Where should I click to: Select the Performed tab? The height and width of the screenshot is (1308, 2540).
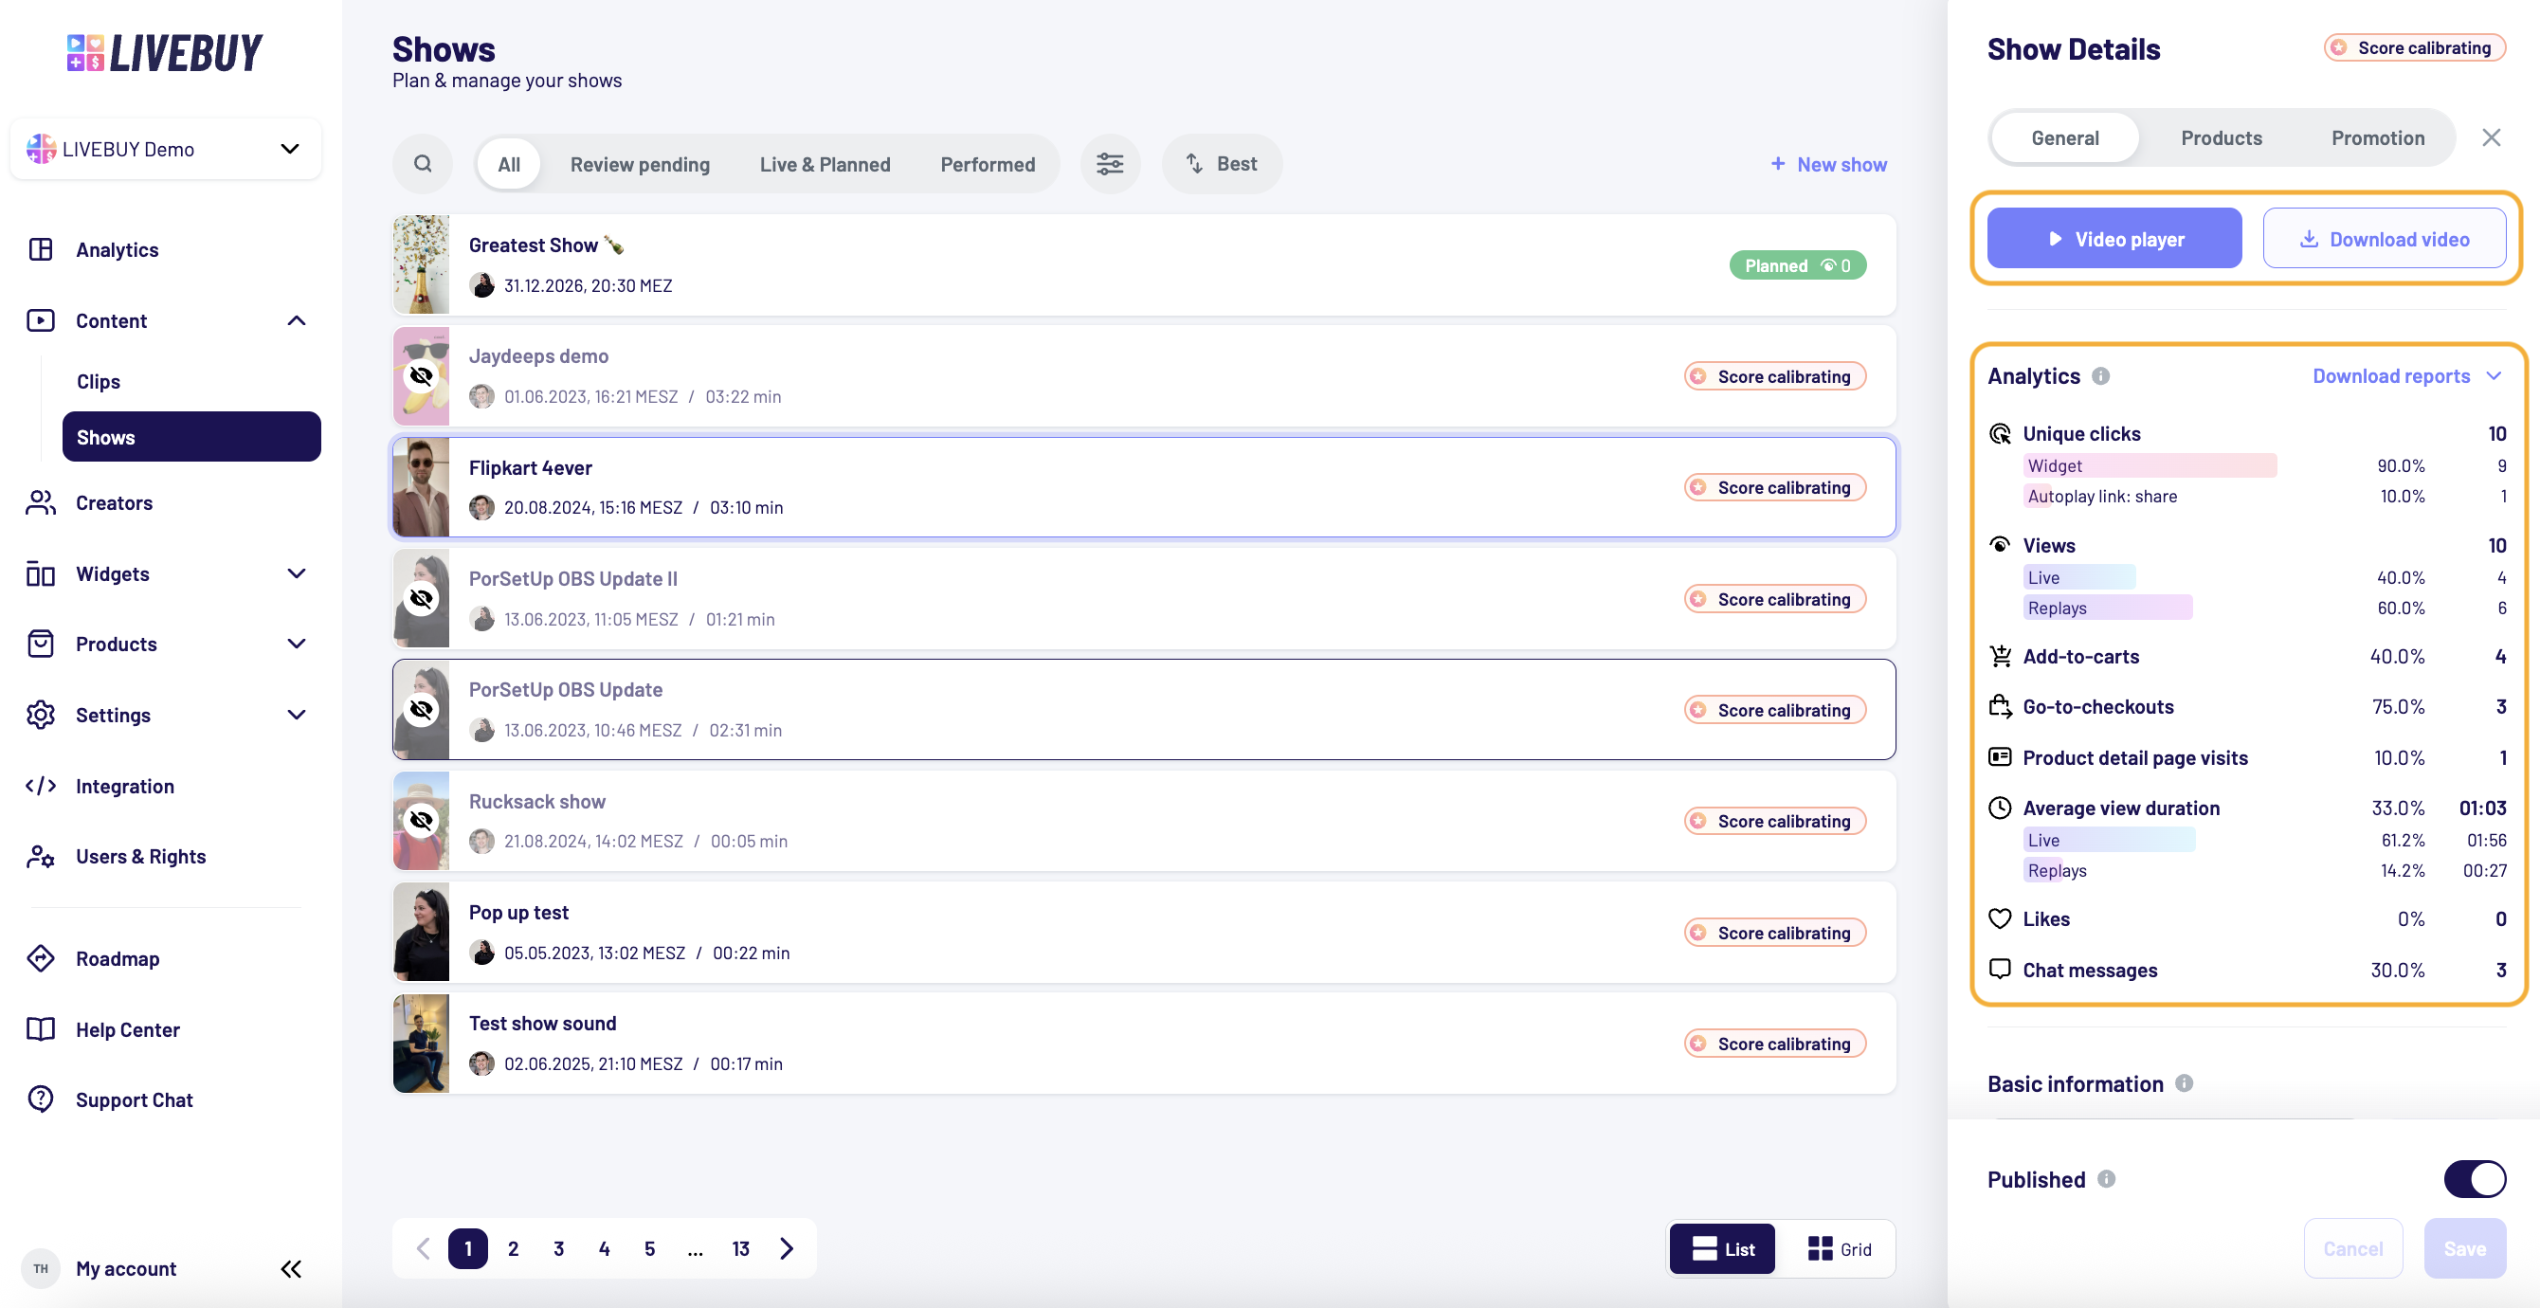point(987,164)
